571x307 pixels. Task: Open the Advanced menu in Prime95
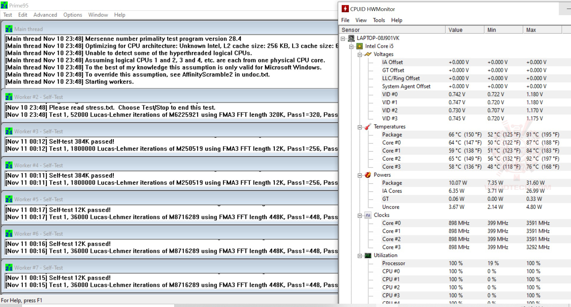(45, 15)
